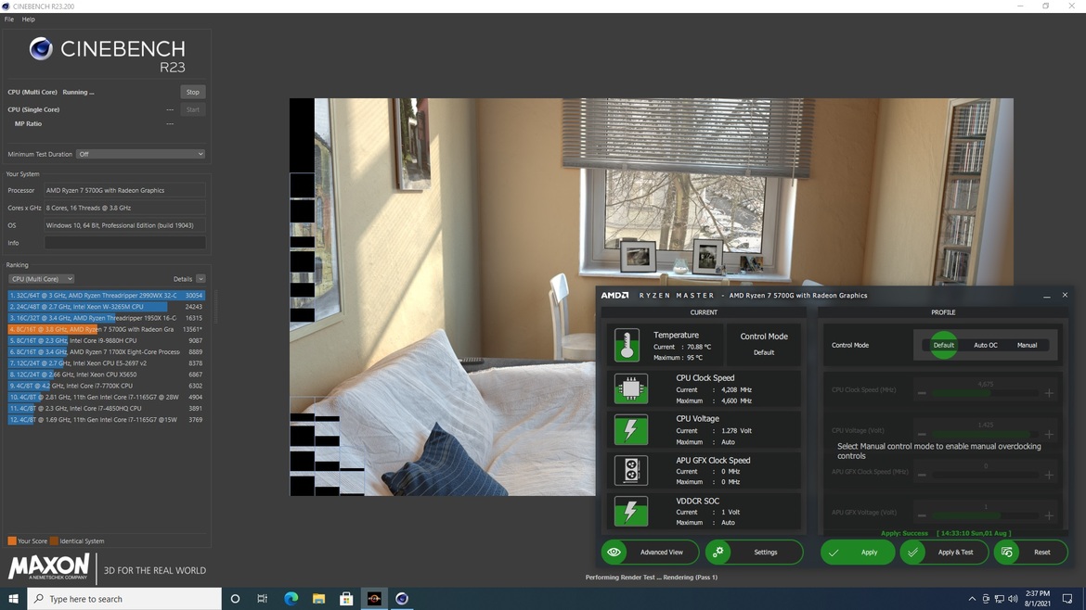Click the CPU Clock Speed chip icon

coord(630,388)
